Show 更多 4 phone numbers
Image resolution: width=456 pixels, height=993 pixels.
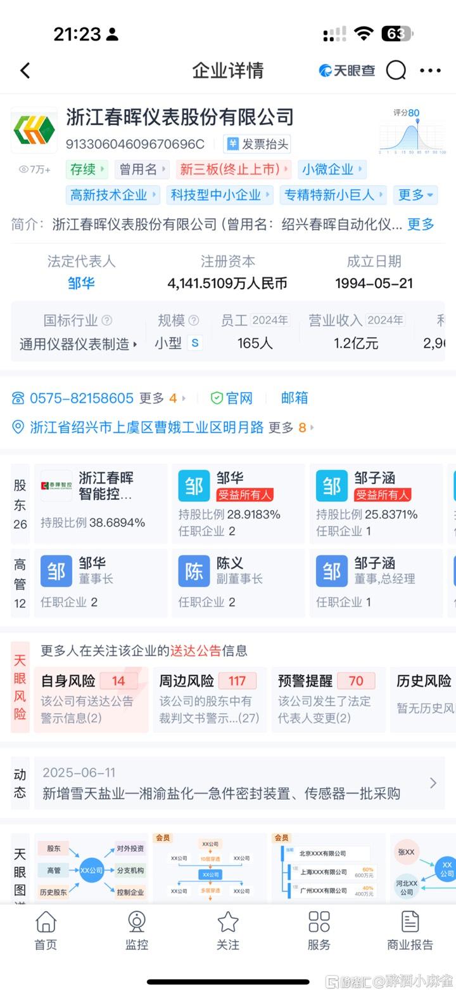point(162,398)
